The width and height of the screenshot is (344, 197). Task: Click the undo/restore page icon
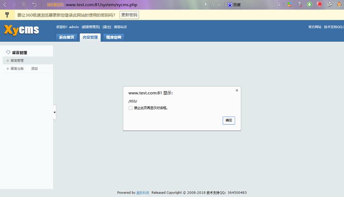pos(34,5)
